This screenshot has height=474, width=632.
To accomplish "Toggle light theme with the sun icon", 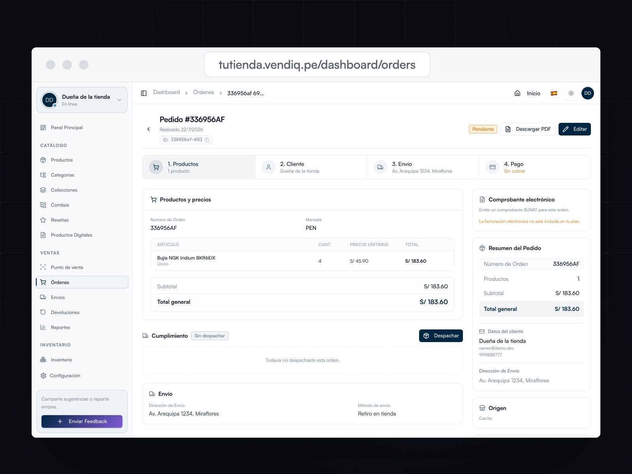I will coord(571,93).
